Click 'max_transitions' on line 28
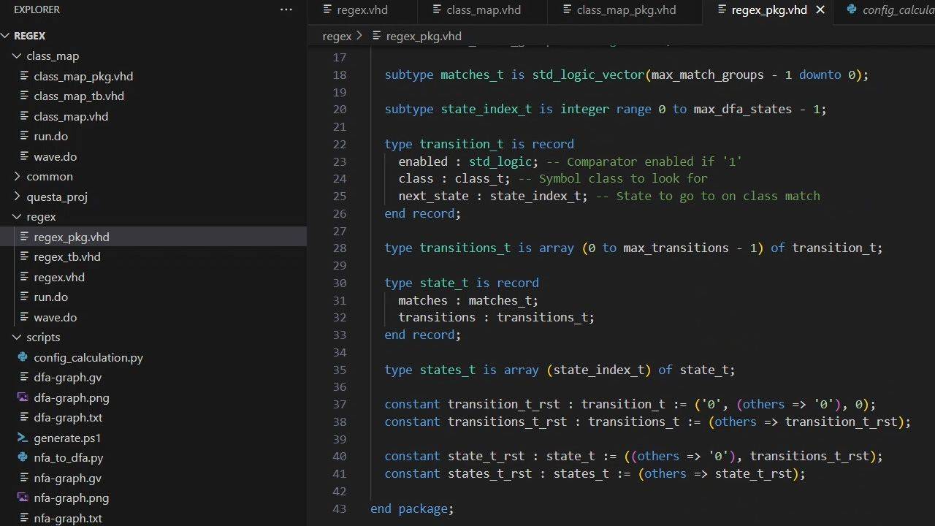 (676, 248)
